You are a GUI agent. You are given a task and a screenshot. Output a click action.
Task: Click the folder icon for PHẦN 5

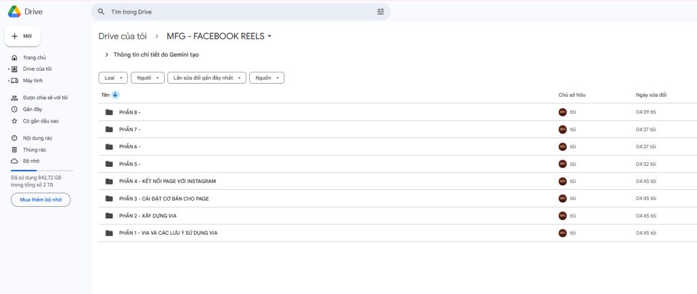click(108, 164)
